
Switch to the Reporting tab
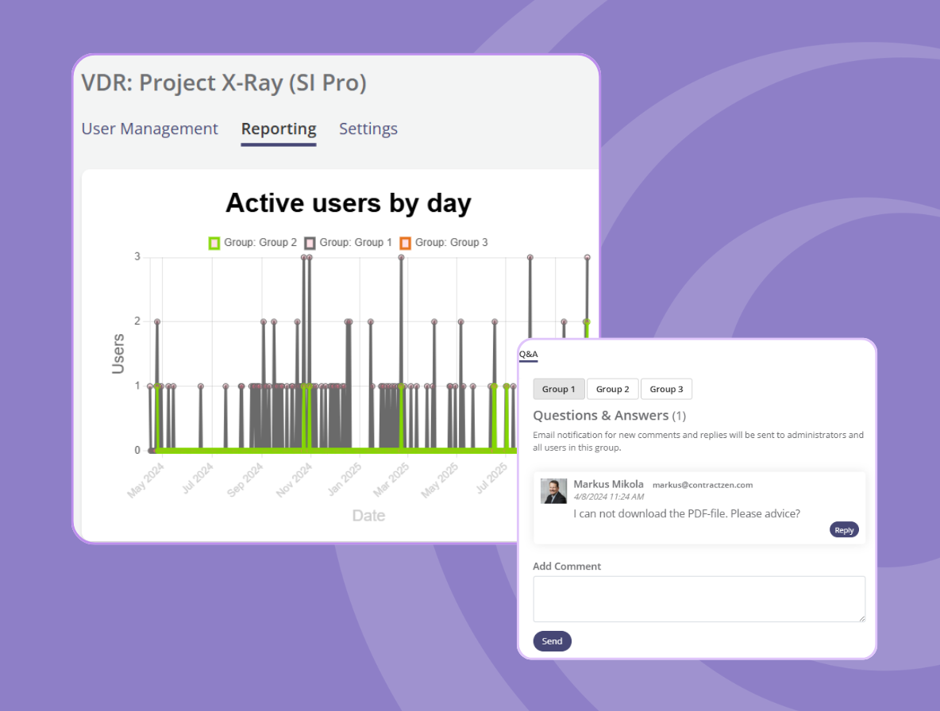click(x=279, y=129)
